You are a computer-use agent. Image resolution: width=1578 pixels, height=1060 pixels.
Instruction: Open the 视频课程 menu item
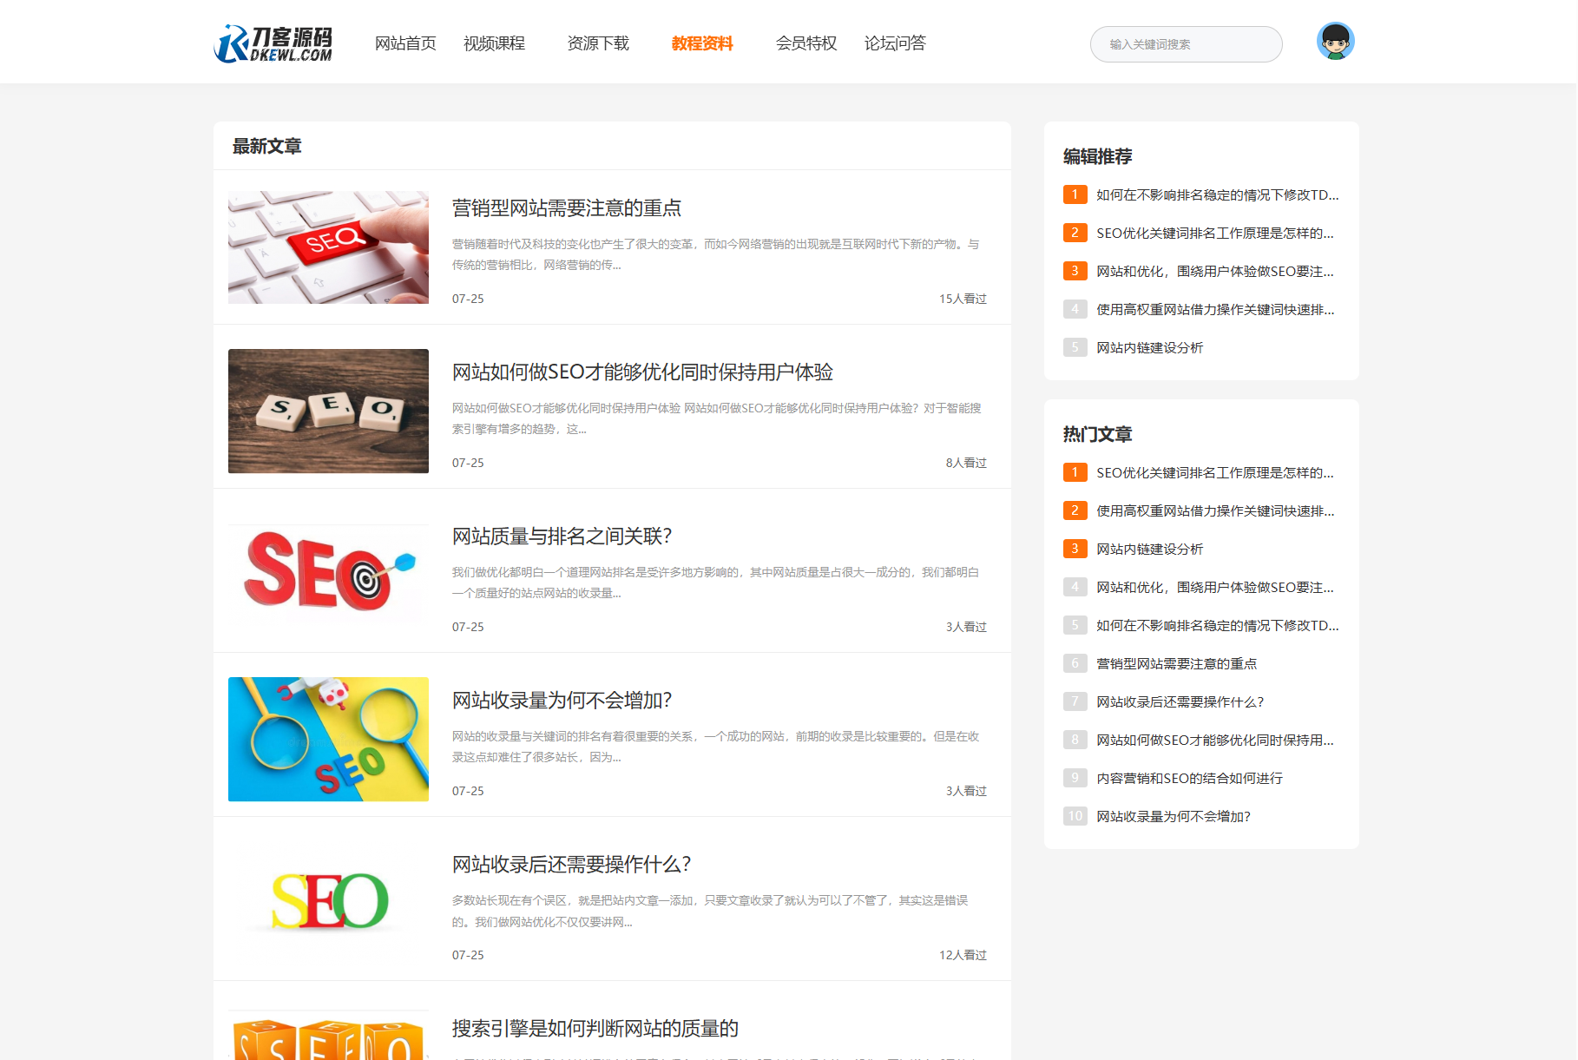point(494,43)
